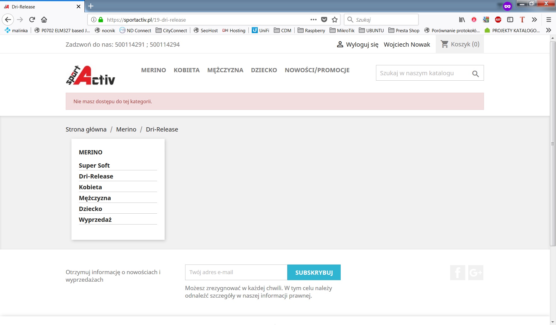Focus the newsletter e-mail address field
This screenshot has height=325, width=556.
click(x=236, y=272)
